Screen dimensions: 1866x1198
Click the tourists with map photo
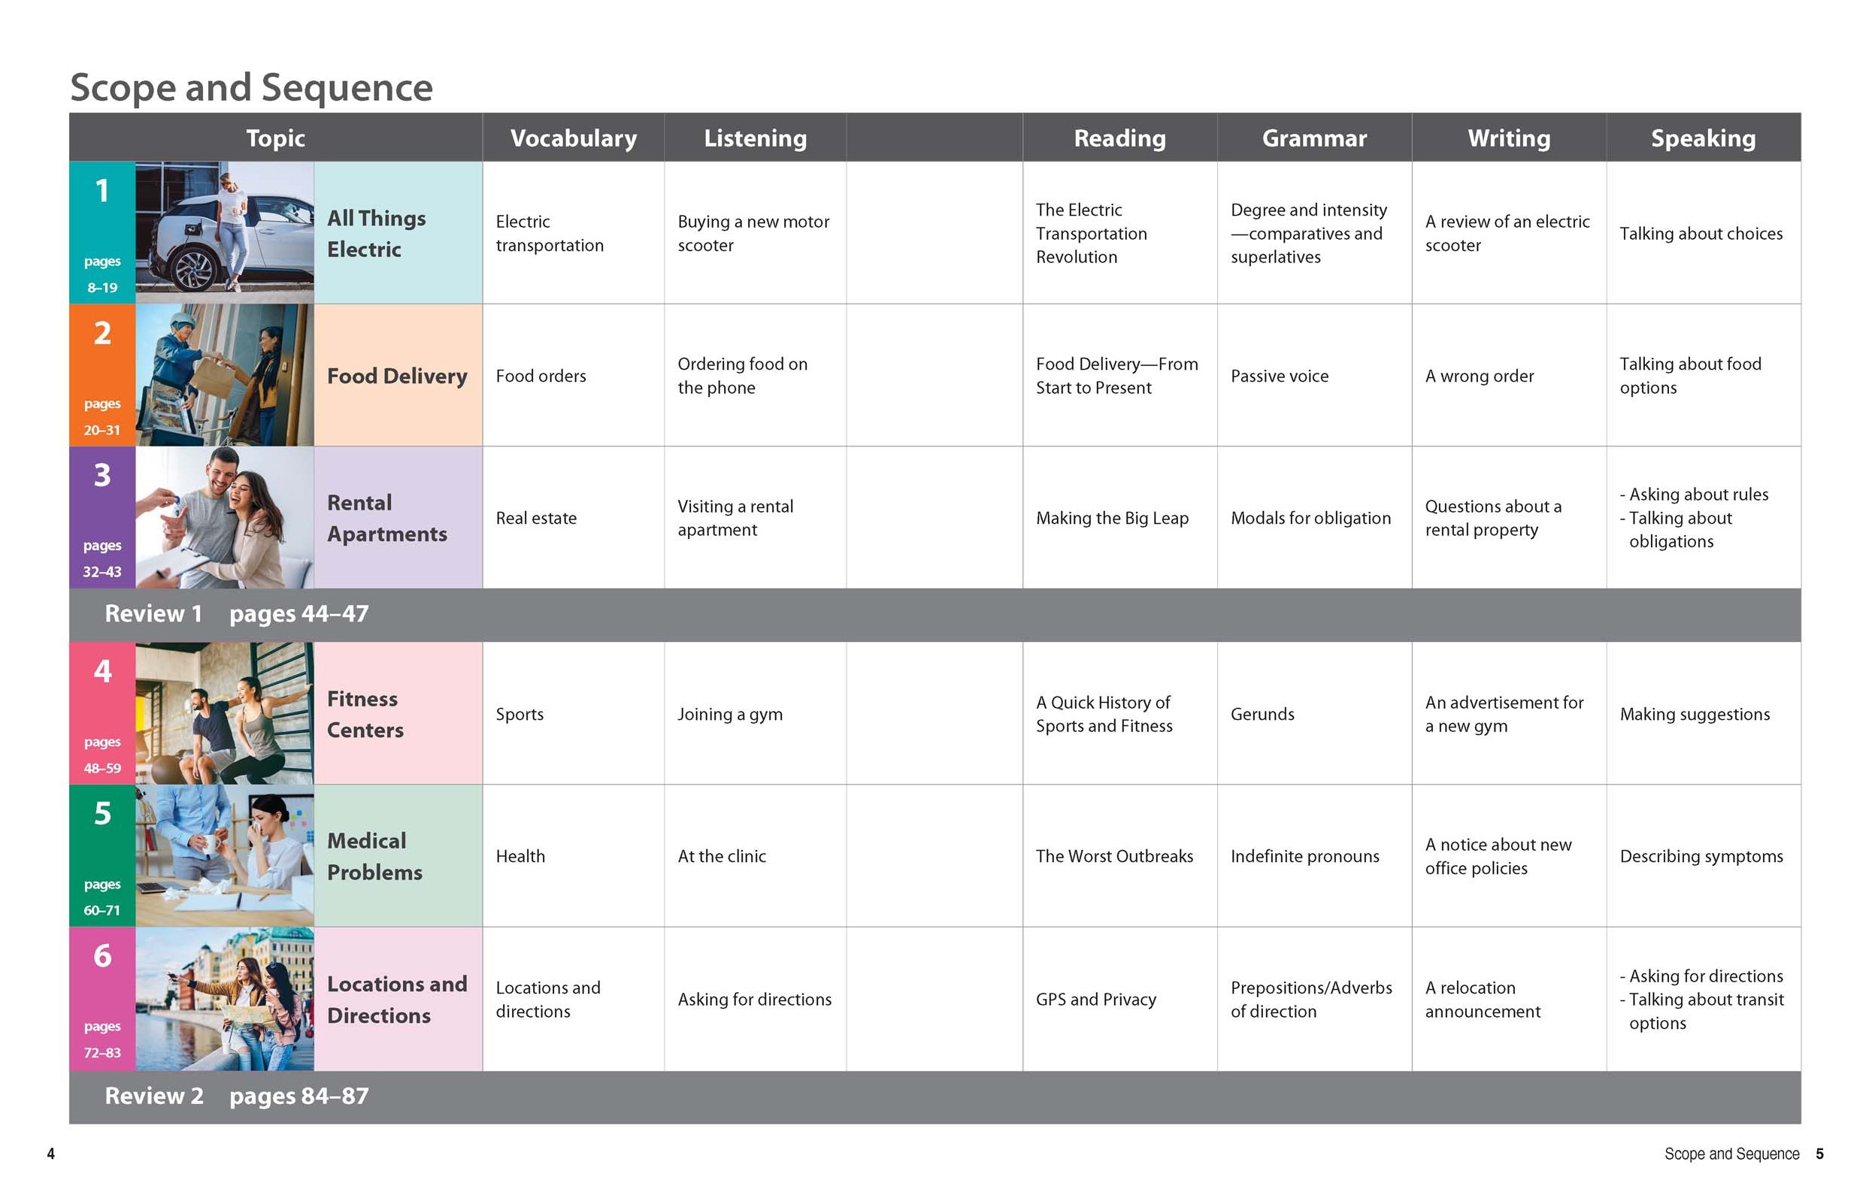click(224, 998)
